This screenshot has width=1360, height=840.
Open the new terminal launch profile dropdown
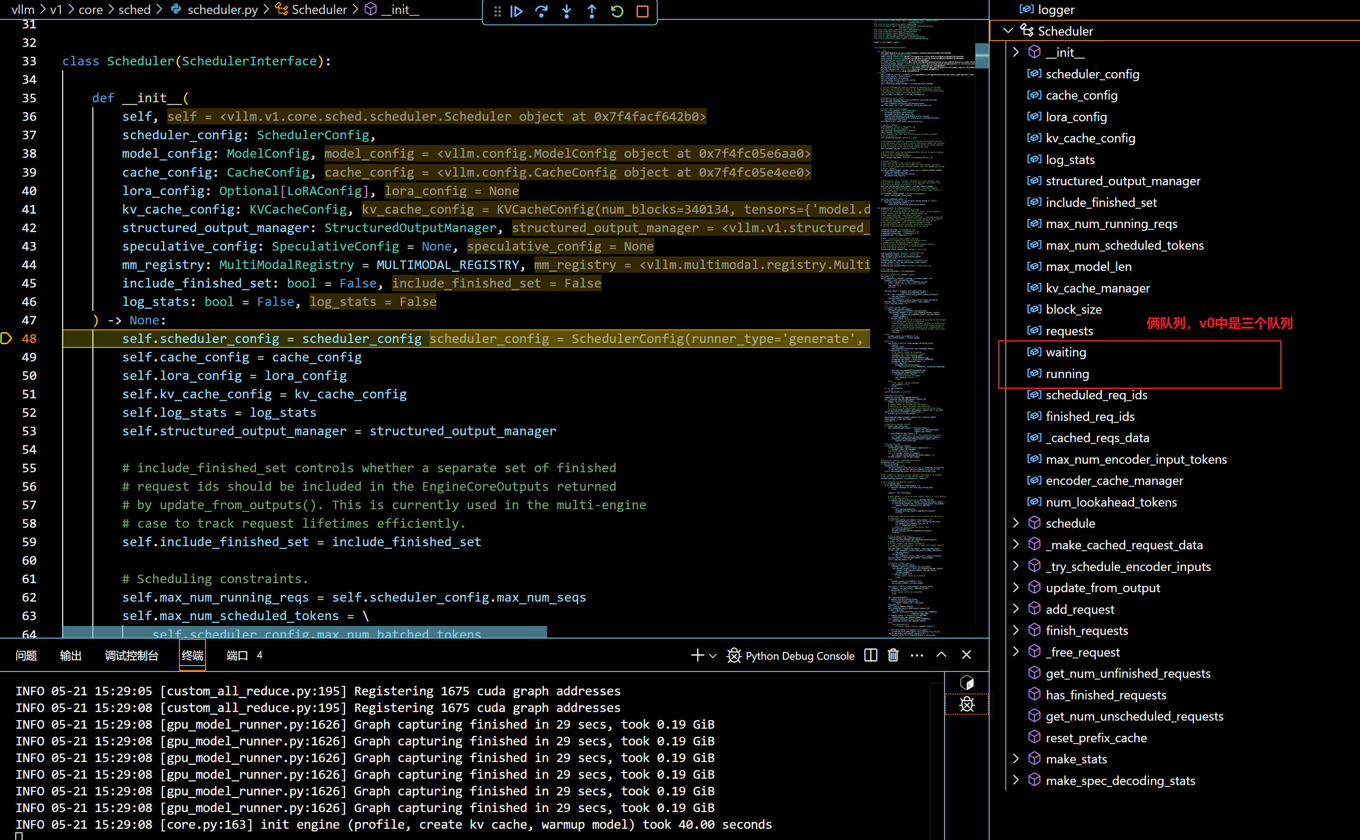click(713, 656)
